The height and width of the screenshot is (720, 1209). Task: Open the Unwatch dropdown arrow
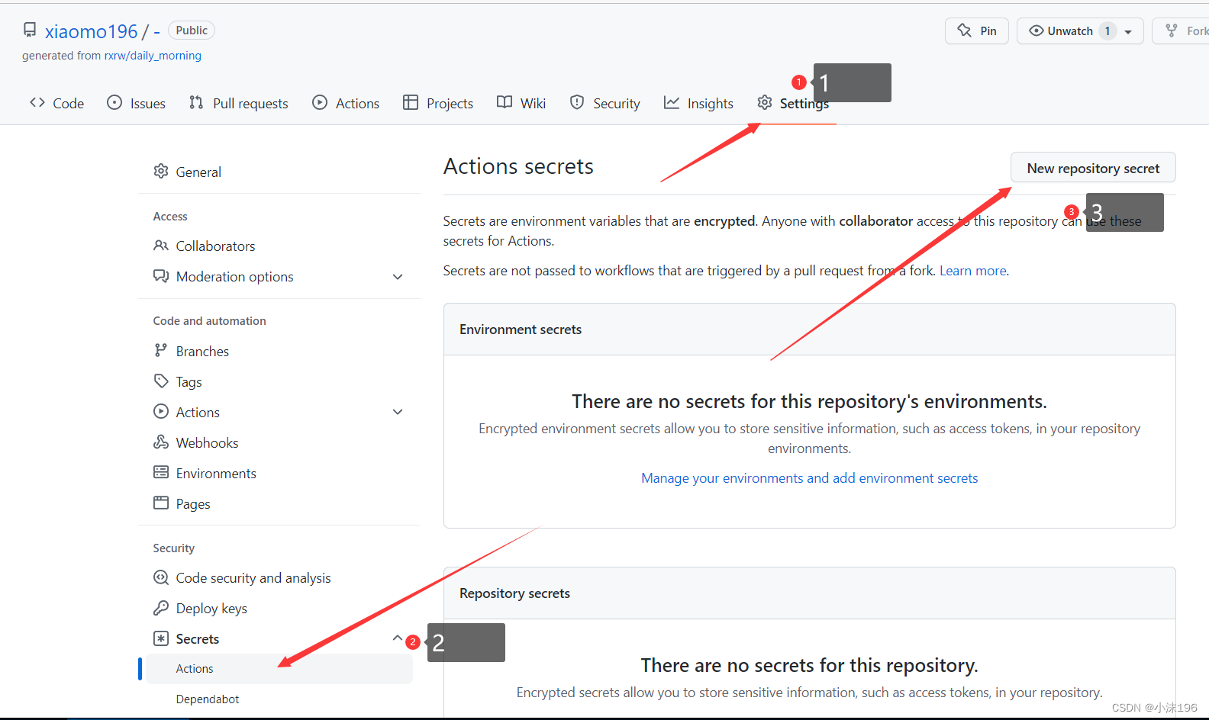1128,31
